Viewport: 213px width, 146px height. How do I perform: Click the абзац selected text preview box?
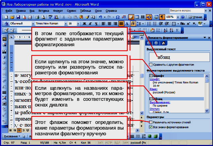(179, 57)
